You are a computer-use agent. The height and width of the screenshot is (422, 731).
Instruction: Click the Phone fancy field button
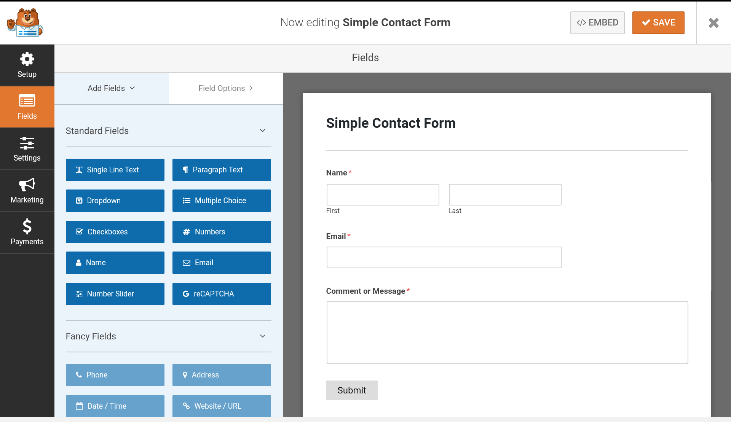pyautogui.click(x=115, y=375)
